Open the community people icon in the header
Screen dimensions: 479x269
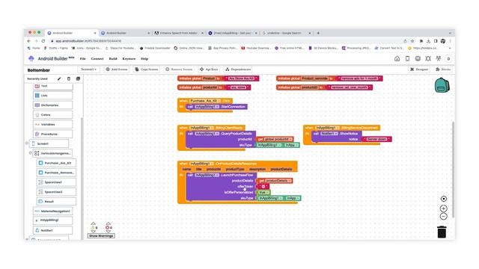(439, 59)
